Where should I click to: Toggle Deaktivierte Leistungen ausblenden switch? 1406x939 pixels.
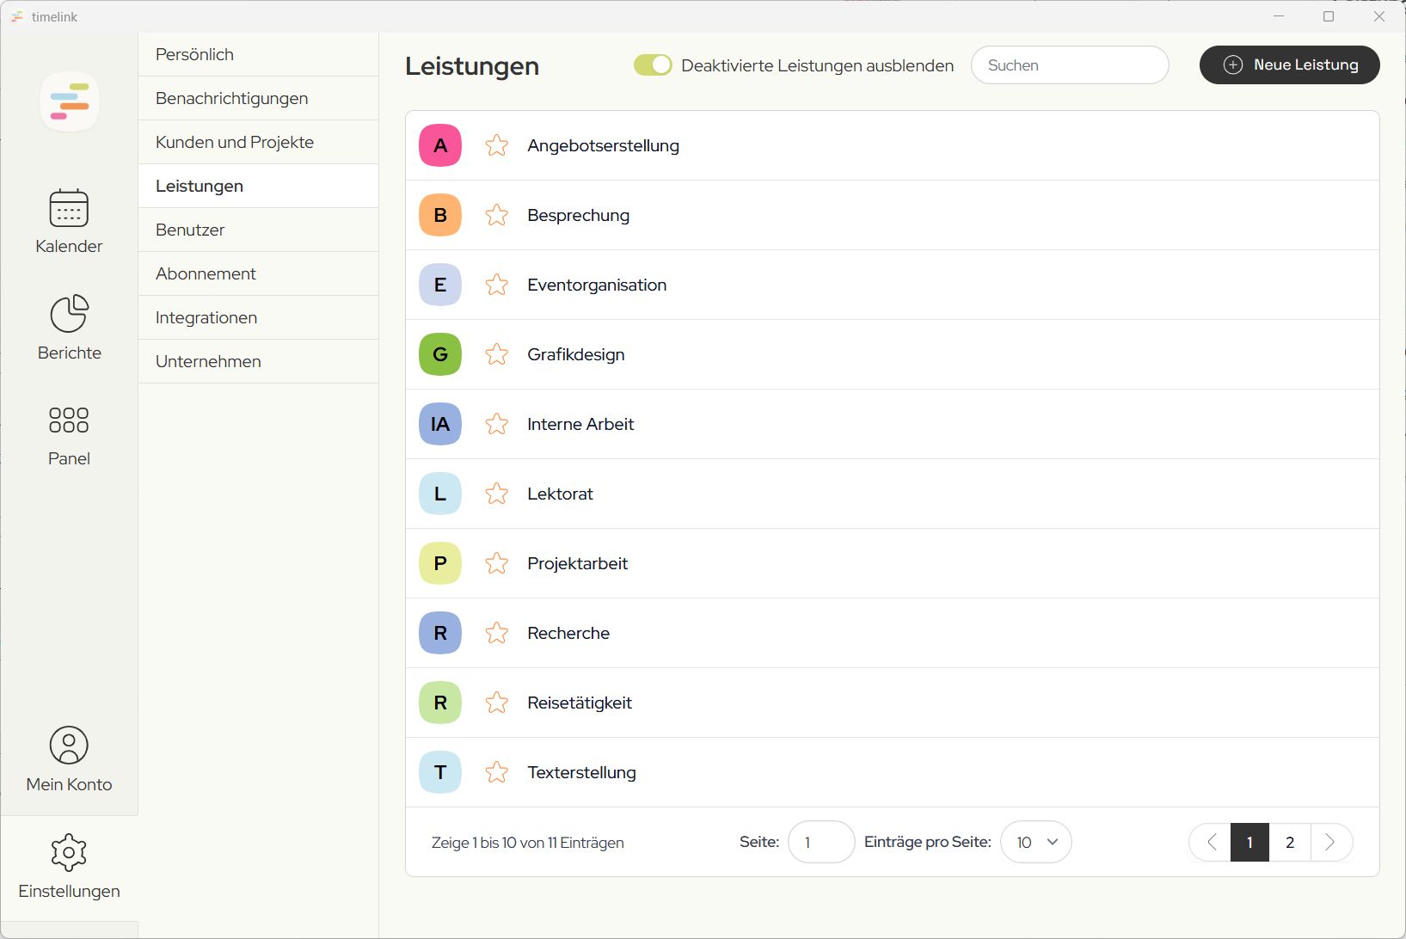coord(653,65)
